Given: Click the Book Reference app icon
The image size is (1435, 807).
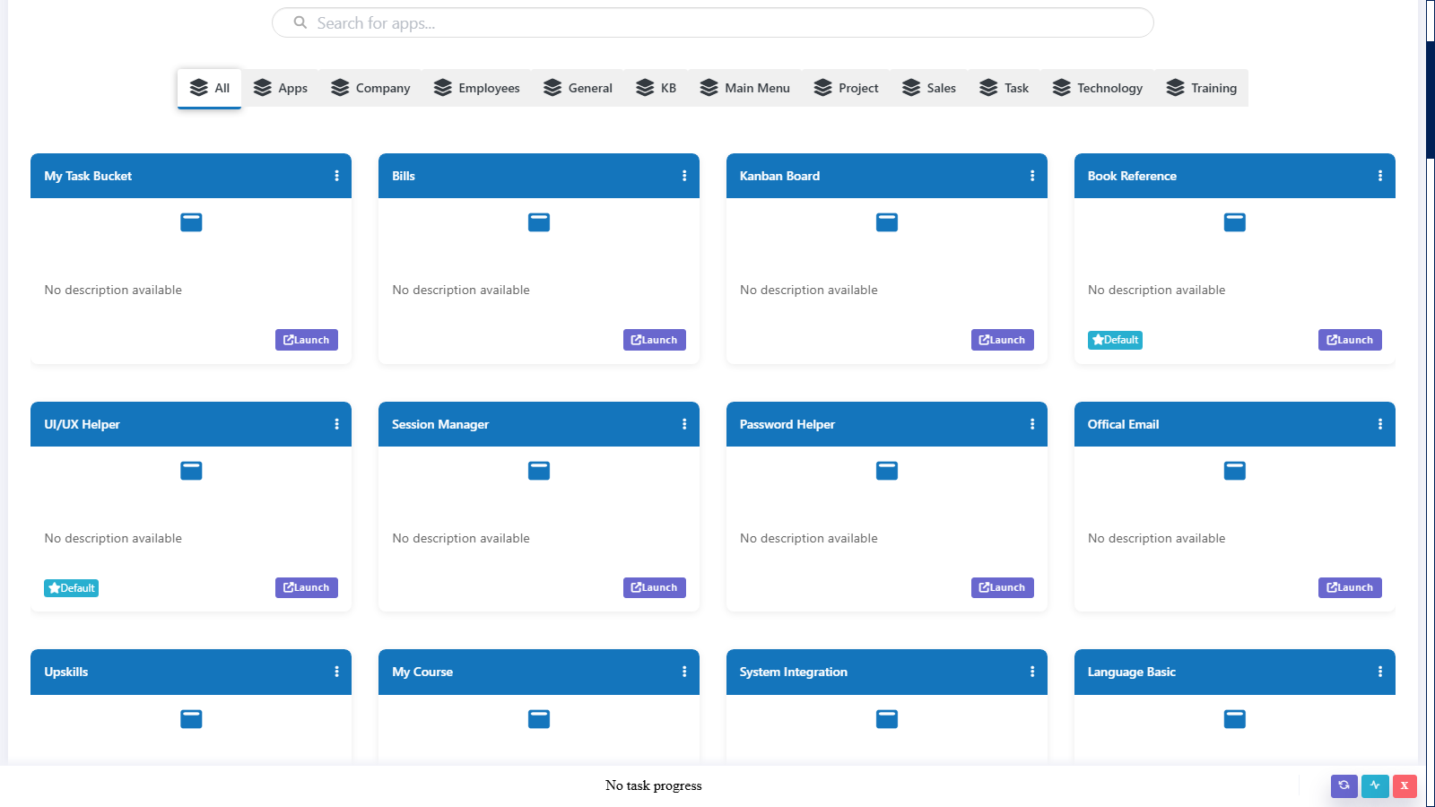Looking at the screenshot, I should [1235, 222].
